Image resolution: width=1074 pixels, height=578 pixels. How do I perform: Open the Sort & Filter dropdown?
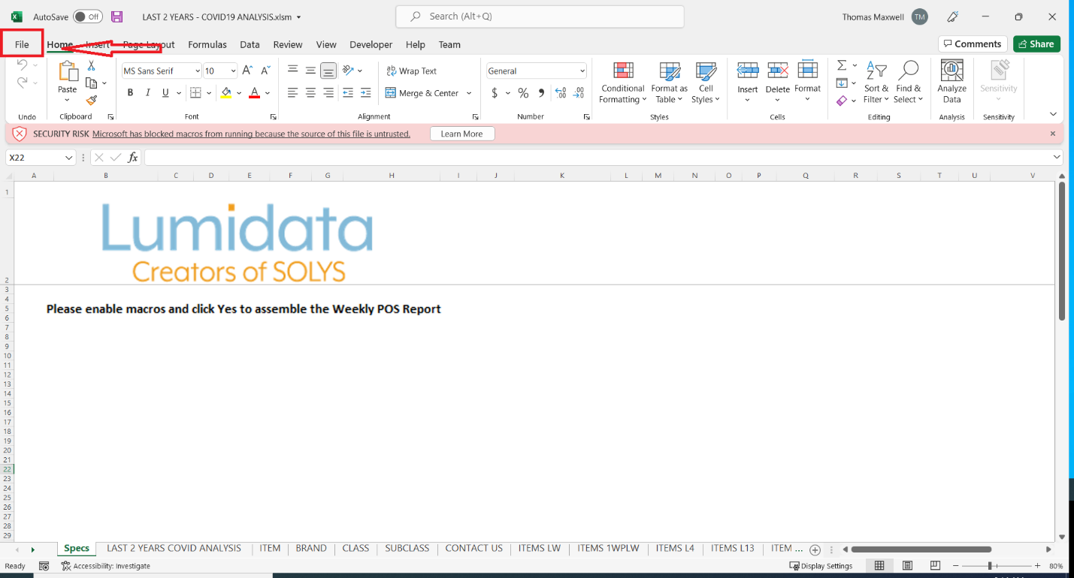(876, 82)
